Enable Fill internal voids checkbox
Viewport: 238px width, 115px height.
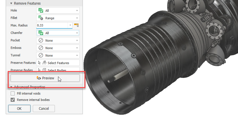(13, 93)
